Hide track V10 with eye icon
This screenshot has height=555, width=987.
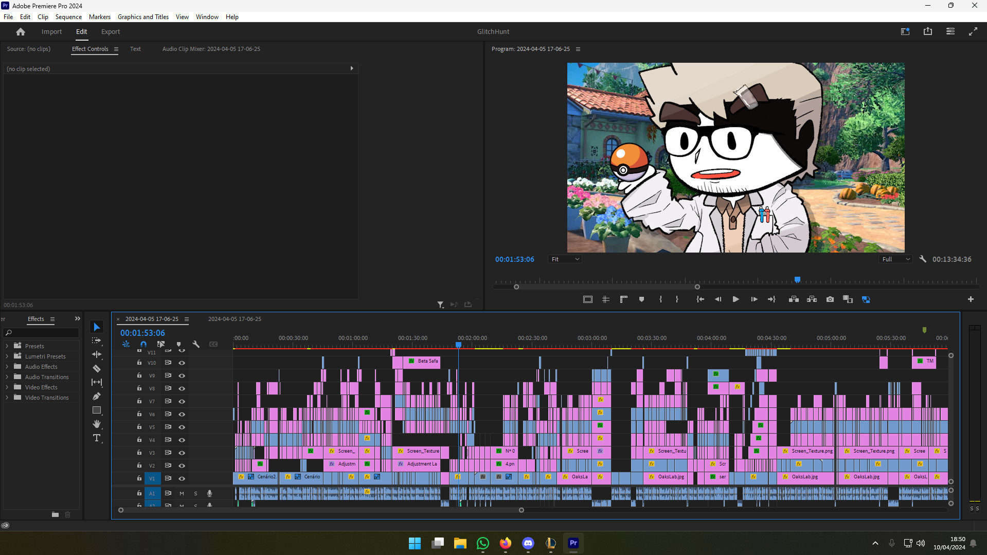(x=182, y=363)
